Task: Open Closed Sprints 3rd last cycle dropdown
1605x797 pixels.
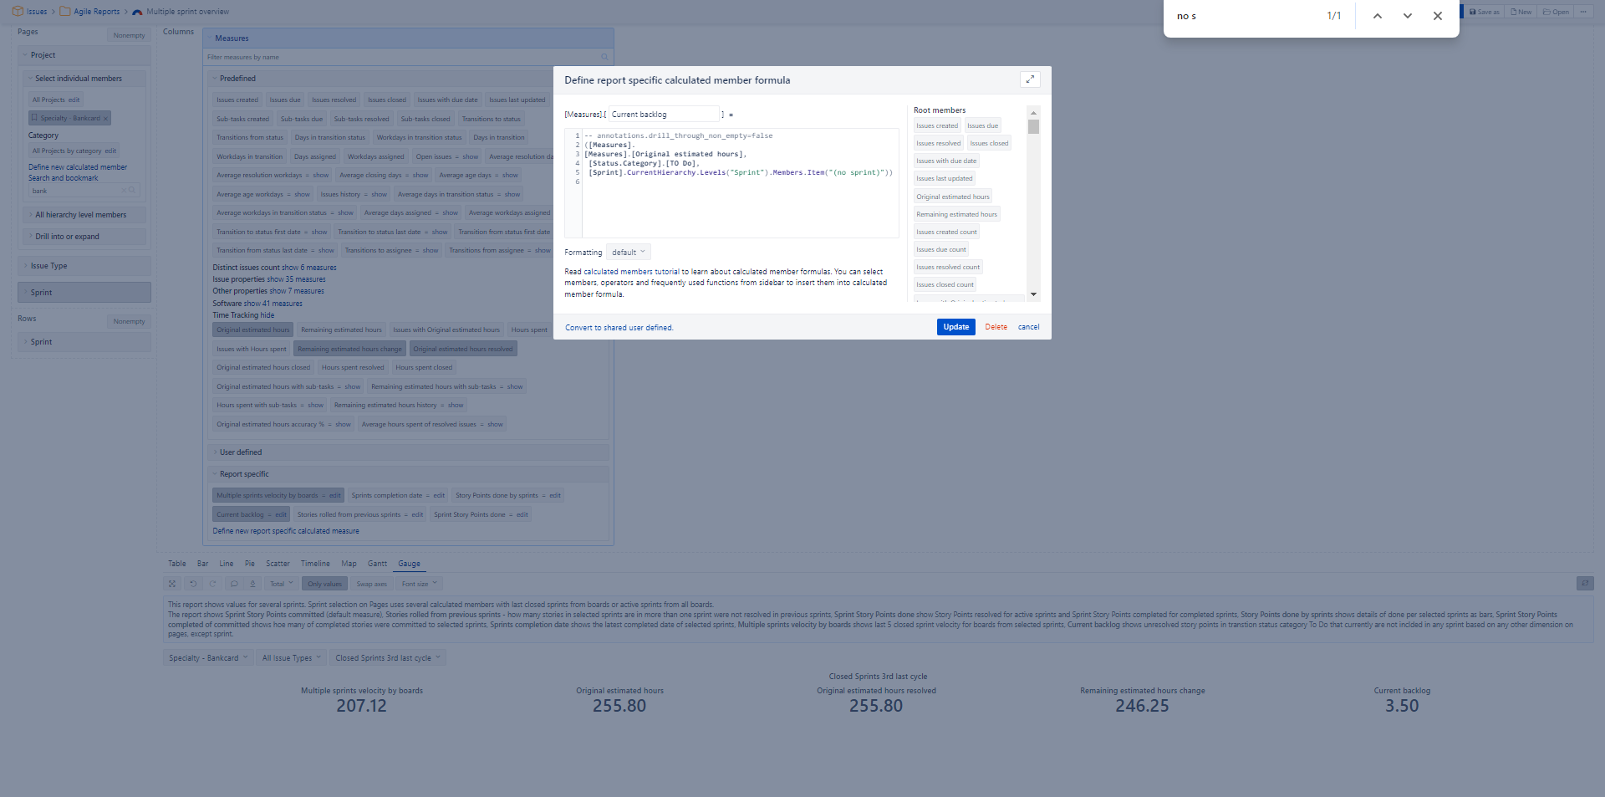Action: pyautogui.click(x=388, y=658)
